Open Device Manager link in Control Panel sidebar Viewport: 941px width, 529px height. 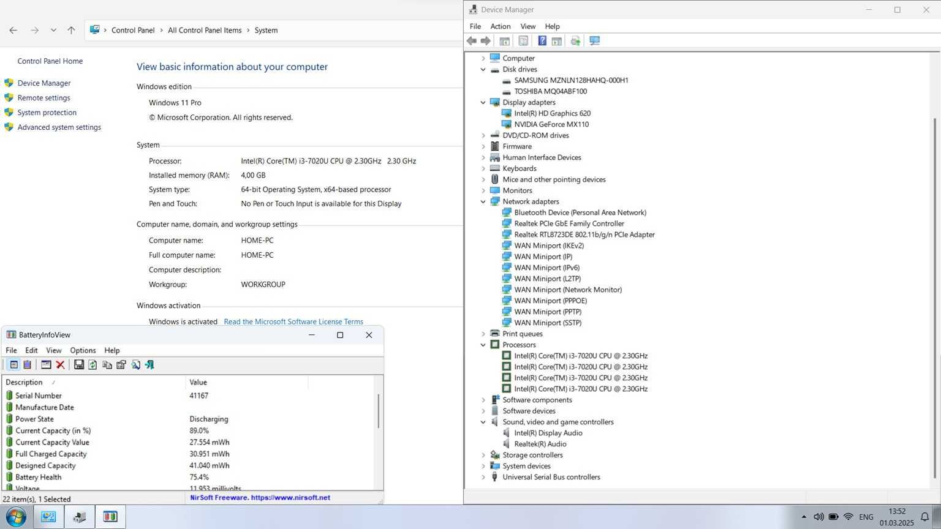(x=44, y=83)
